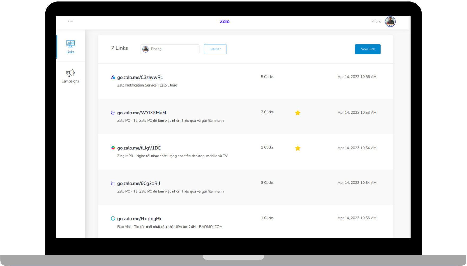Open the Campaigns megaphone icon
Viewport: 467px width, 266px height.
[70, 73]
